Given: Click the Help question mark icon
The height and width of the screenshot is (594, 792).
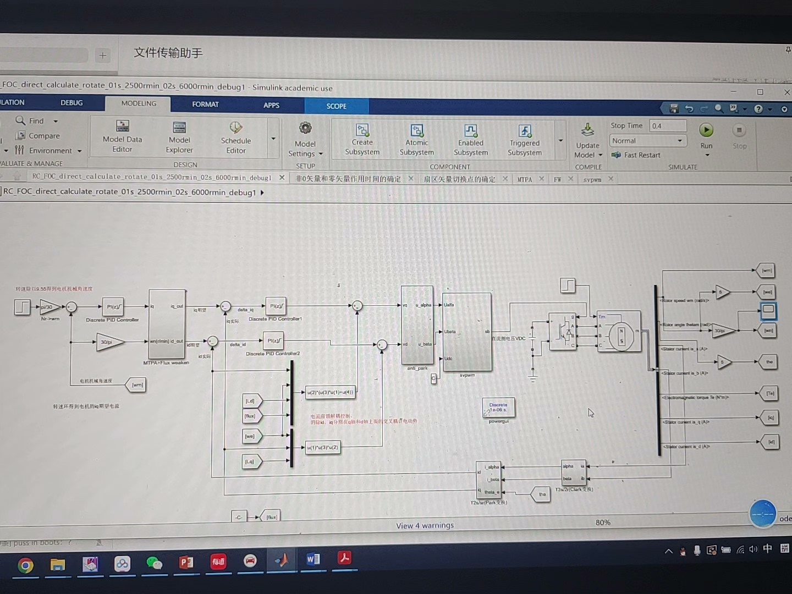Looking at the screenshot, I should (758, 109).
